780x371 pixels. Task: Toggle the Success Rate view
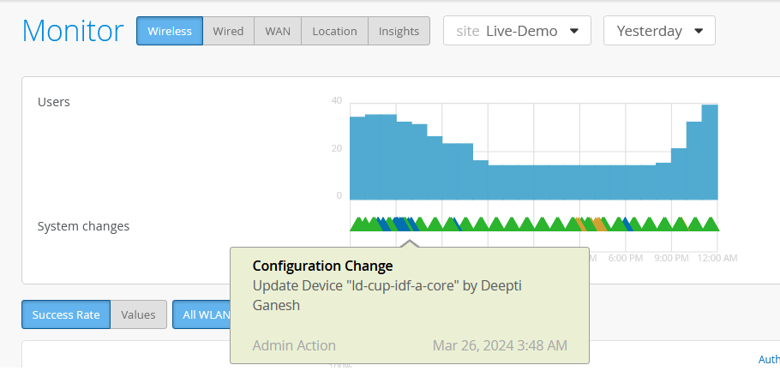(66, 314)
